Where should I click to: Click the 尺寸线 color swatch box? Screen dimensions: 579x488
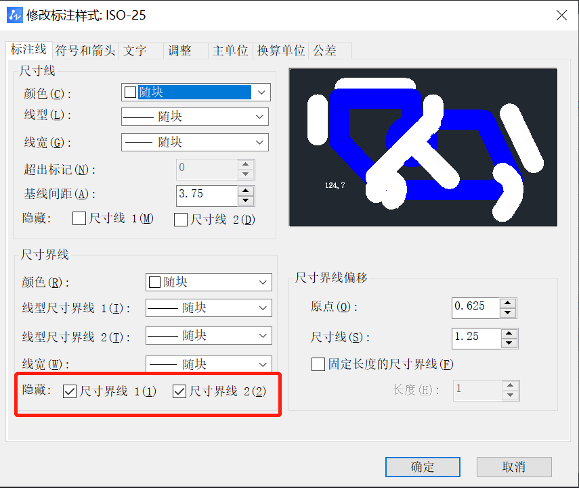130,92
